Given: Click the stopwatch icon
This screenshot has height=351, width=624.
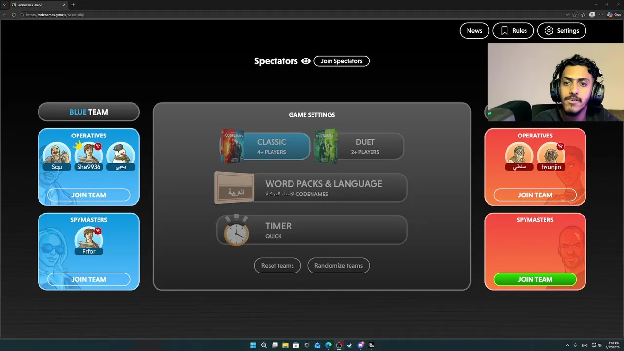Looking at the screenshot, I should pyautogui.click(x=236, y=230).
